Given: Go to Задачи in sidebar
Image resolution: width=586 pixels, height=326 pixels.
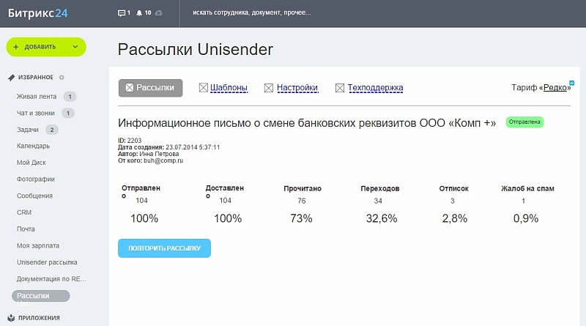Looking at the screenshot, I should 28,130.
